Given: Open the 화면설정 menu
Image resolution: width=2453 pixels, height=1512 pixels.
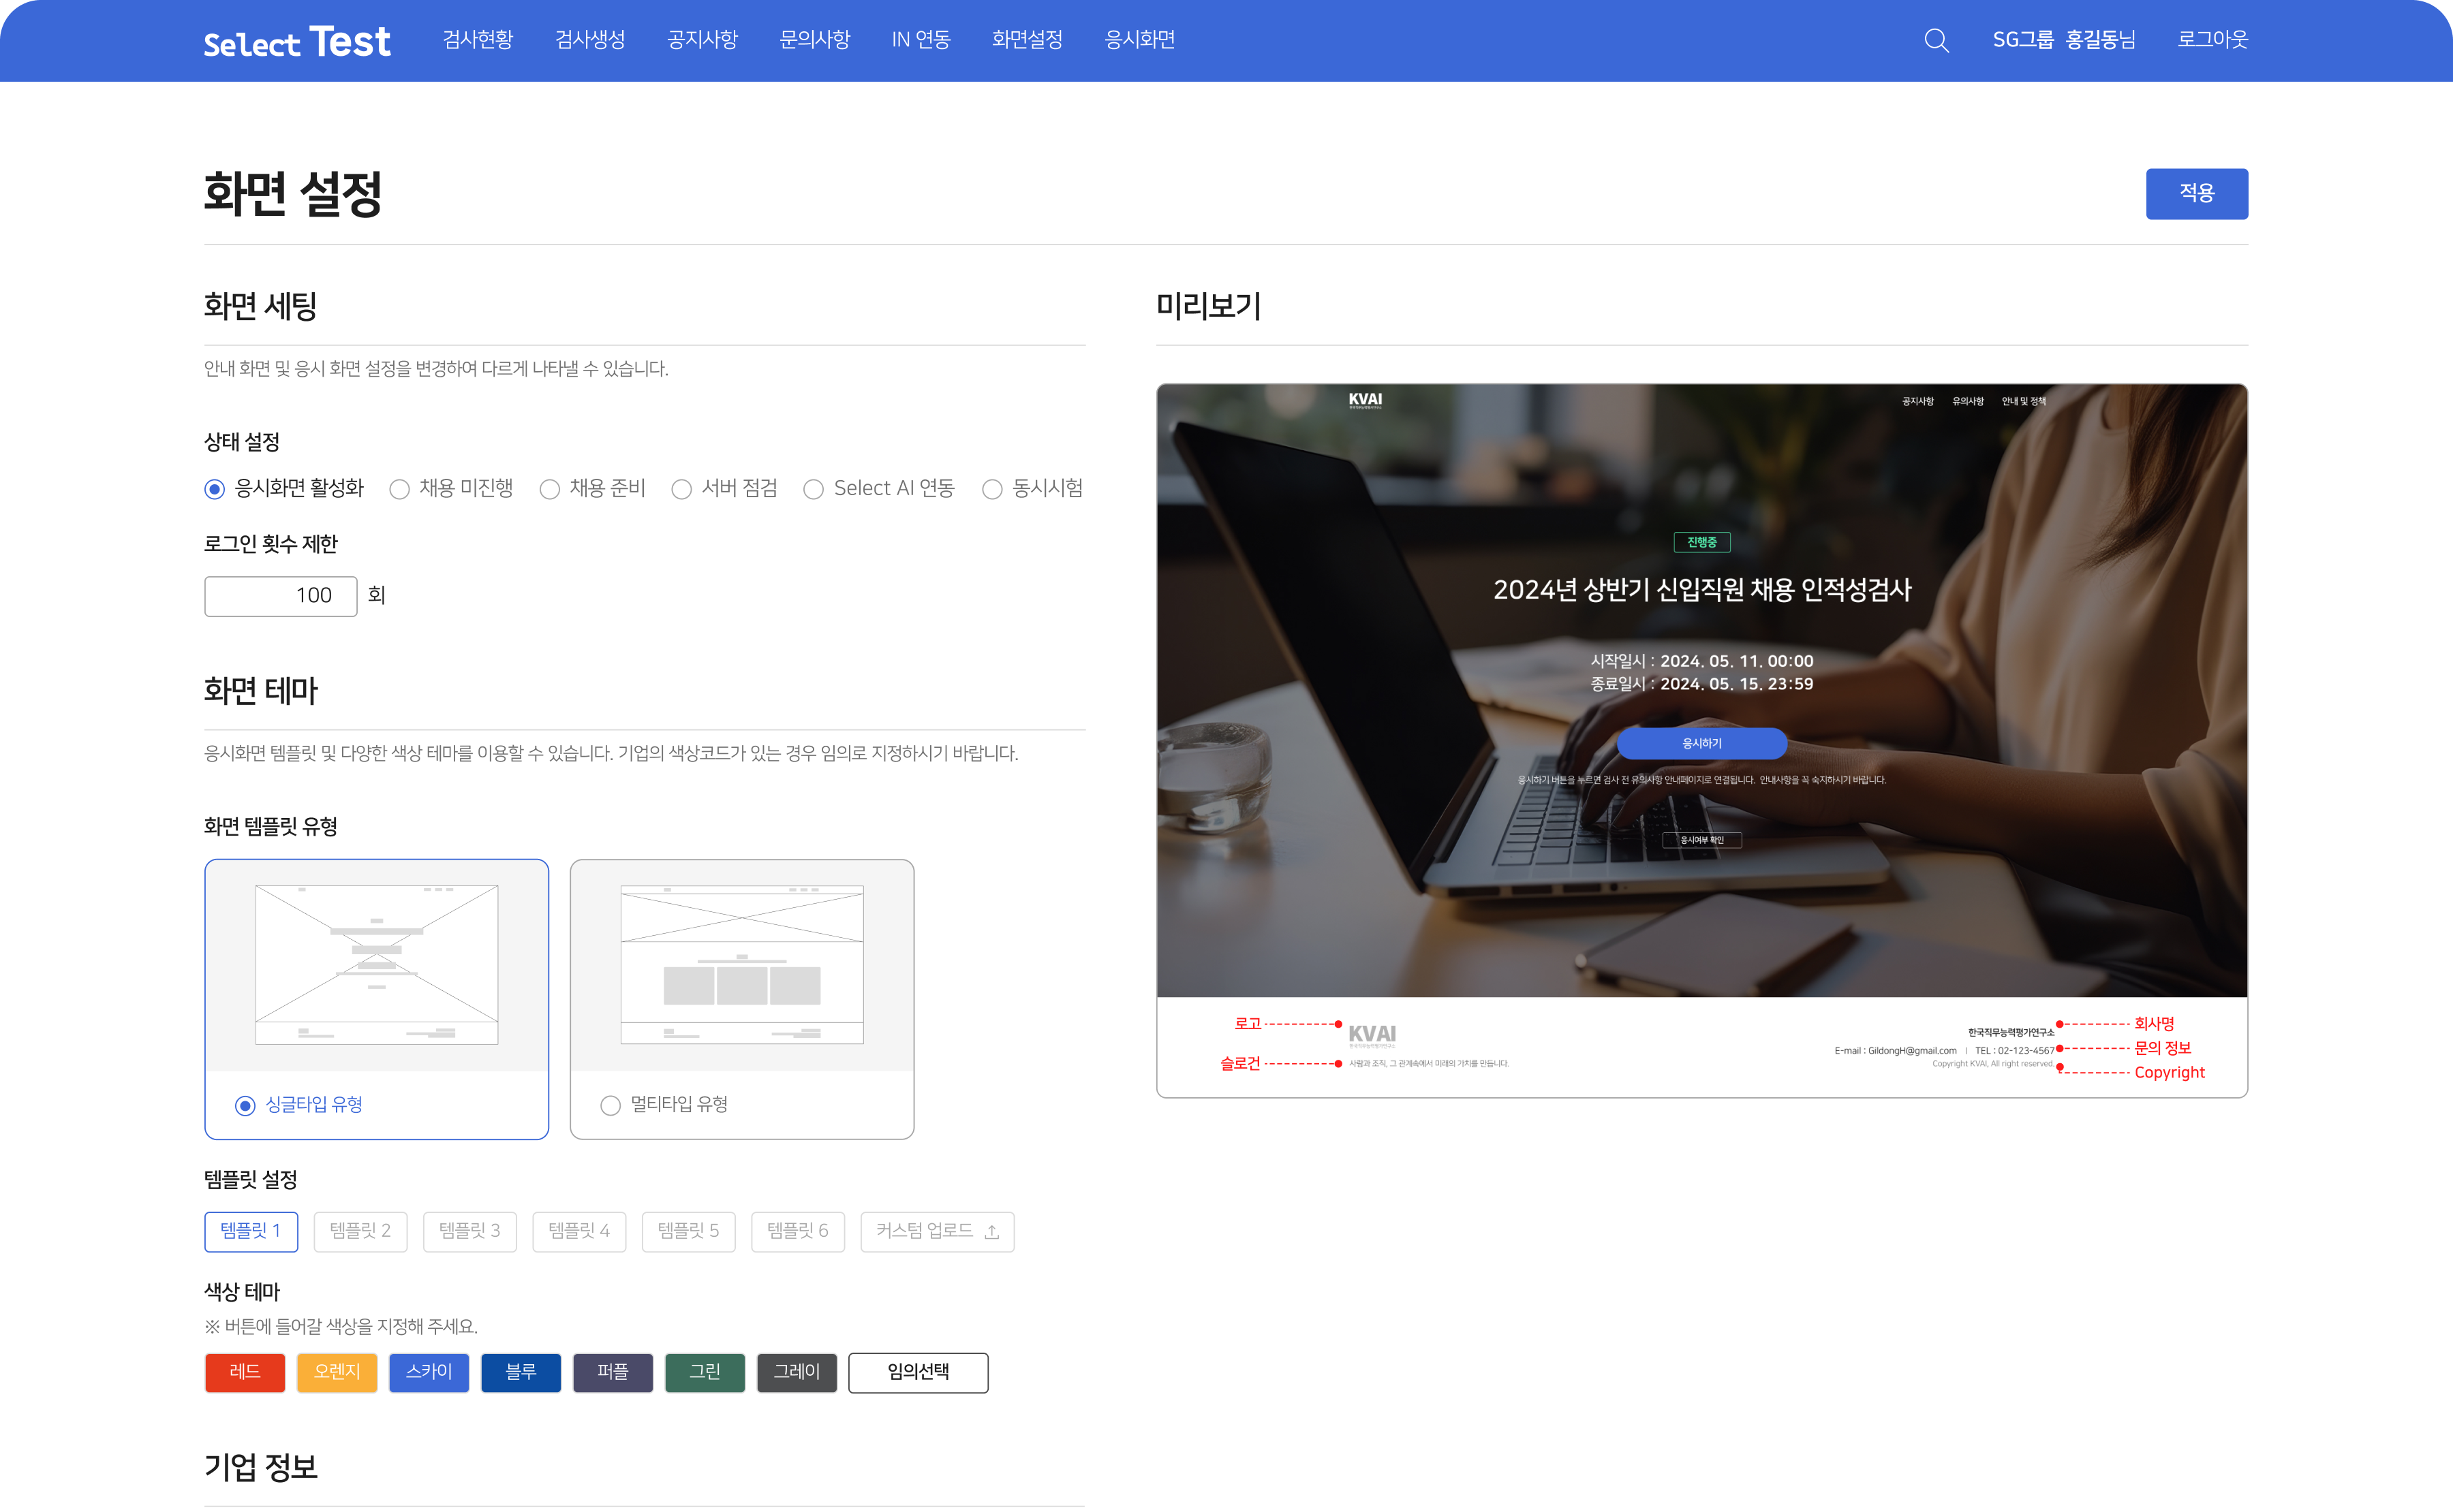Looking at the screenshot, I should click(x=1028, y=40).
